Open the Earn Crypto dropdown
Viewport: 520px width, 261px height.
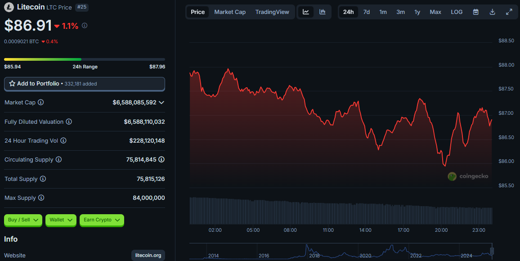click(102, 220)
